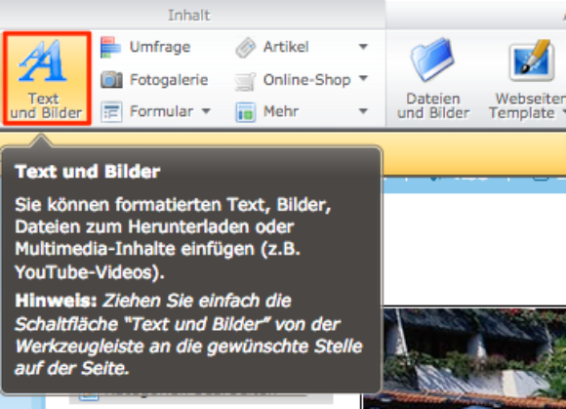Click the Formular form icon

tap(111, 112)
